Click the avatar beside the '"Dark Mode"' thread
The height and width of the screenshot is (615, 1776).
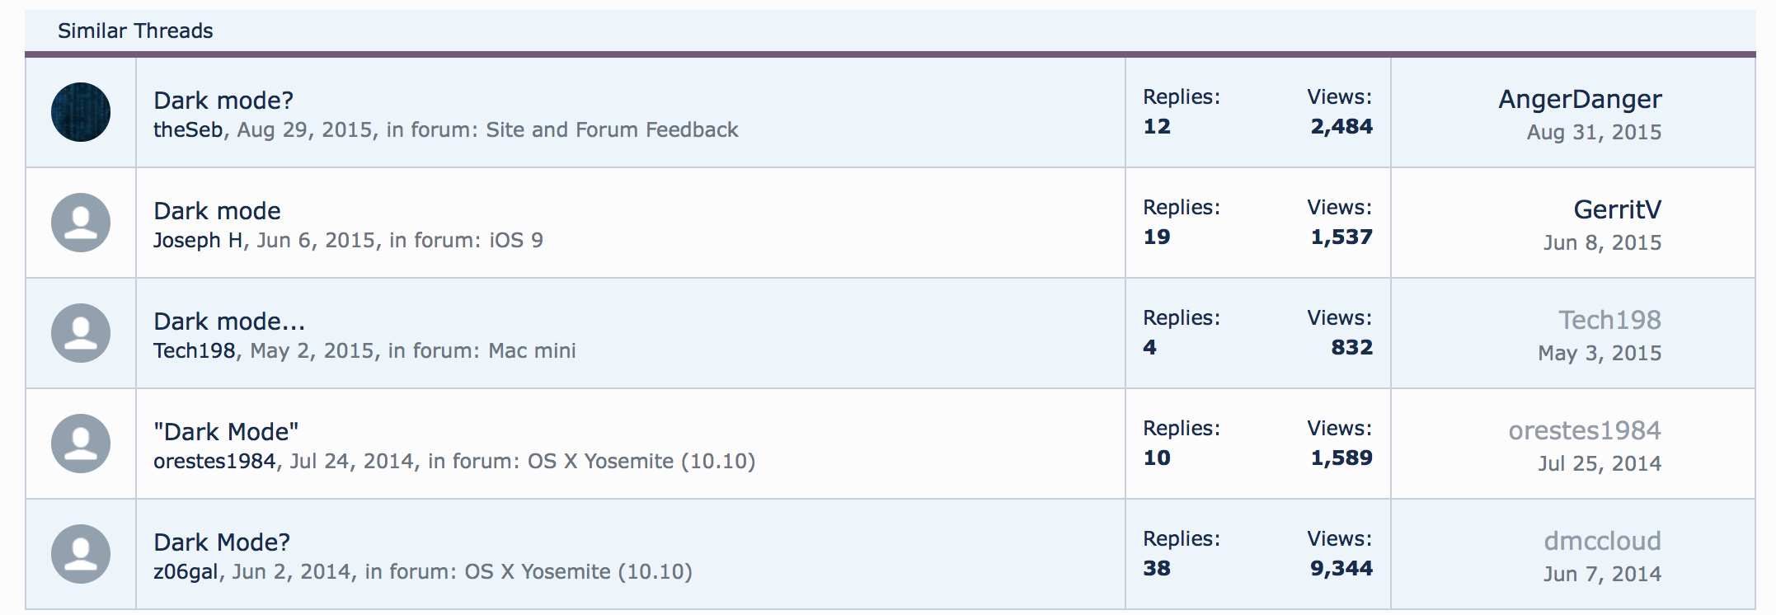click(x=81, y=444)
